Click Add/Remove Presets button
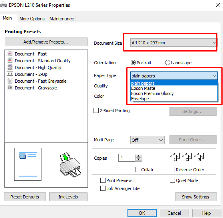This screenshot has width=223, height=218. pyautogui.click(x=46, y=42)
